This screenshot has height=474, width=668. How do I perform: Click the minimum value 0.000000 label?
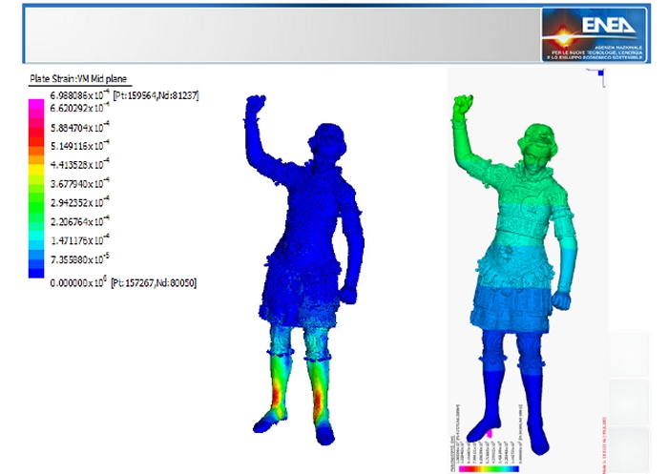click(x=81, y=283)
